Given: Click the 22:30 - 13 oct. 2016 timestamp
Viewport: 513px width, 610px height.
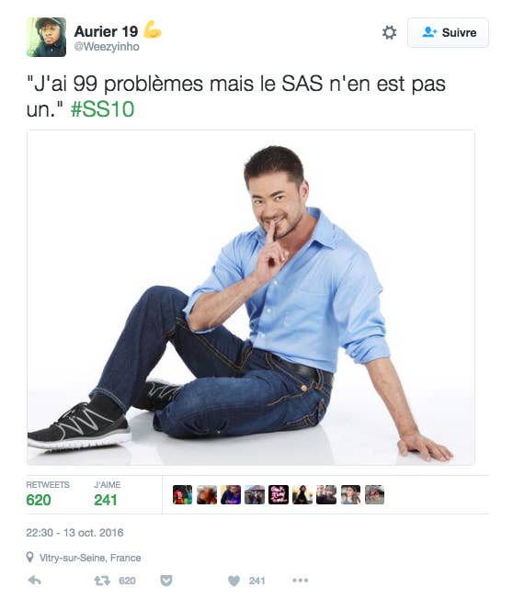Looking at the screenshot, I should point(74,533).
